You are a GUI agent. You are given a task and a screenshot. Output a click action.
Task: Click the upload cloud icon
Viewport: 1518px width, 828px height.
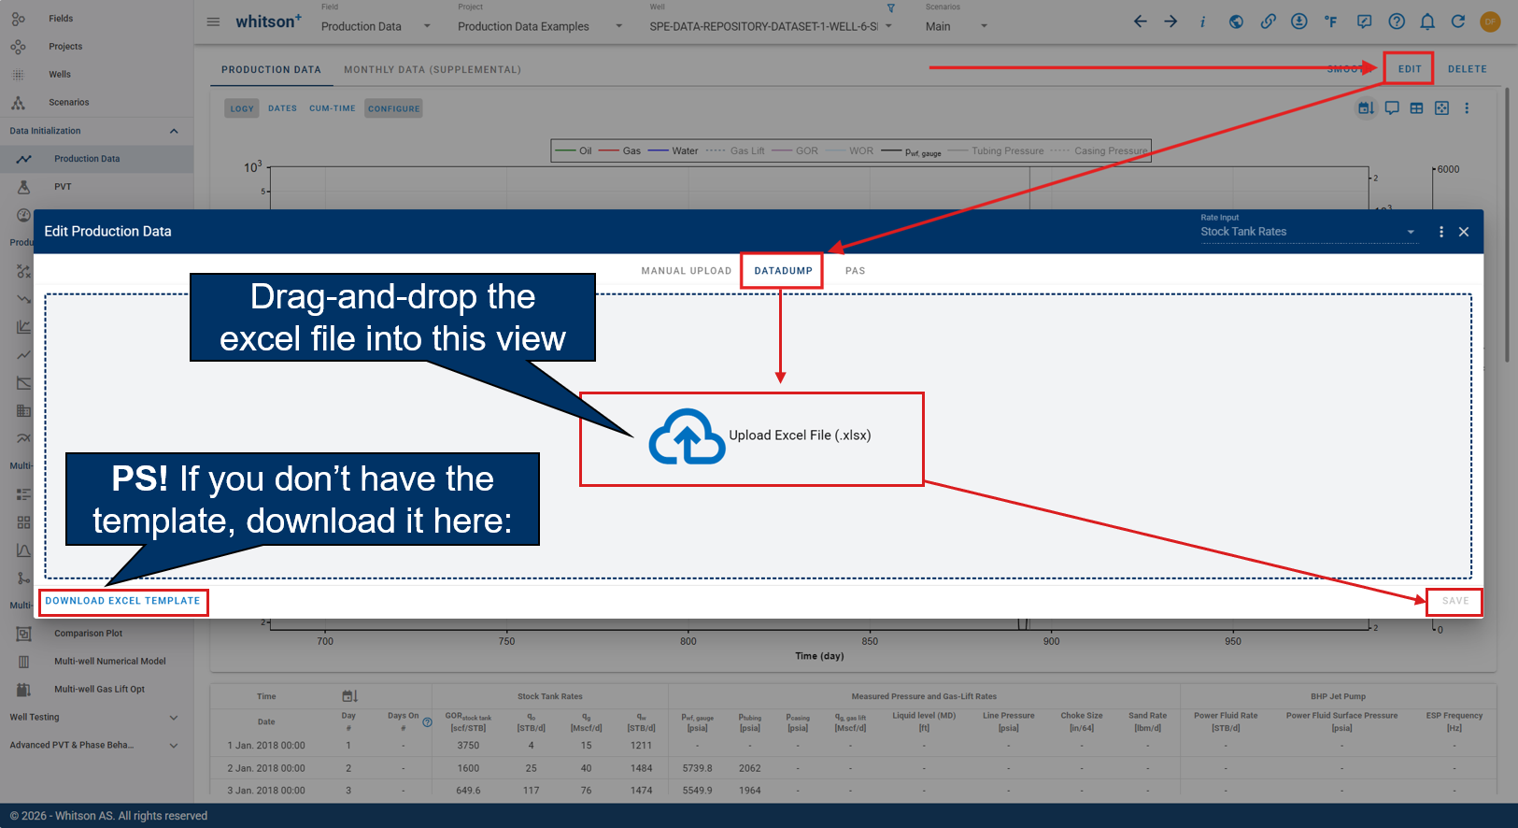coord(688,436)
